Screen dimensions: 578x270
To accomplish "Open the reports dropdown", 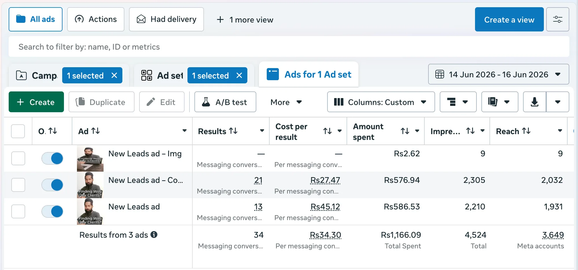I will coord(500,102).
